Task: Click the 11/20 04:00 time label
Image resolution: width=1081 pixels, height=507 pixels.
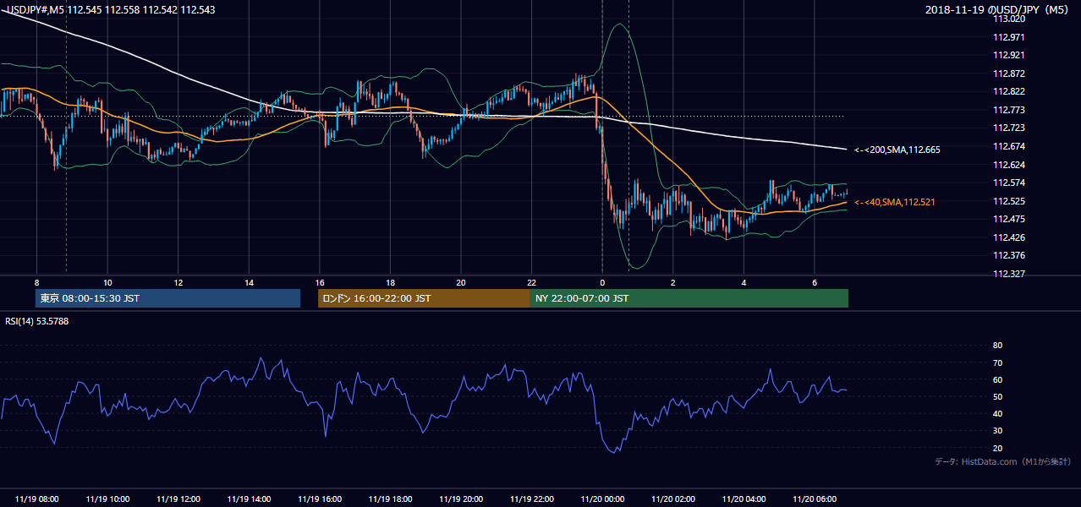Action: pos(744,499)
